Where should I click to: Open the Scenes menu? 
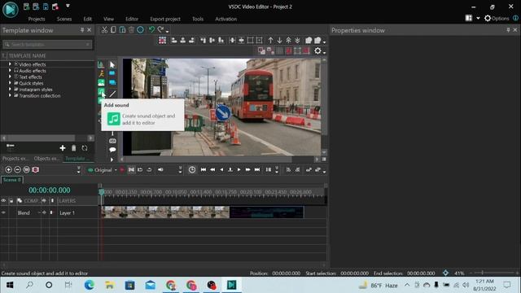[x=64, y=19]
